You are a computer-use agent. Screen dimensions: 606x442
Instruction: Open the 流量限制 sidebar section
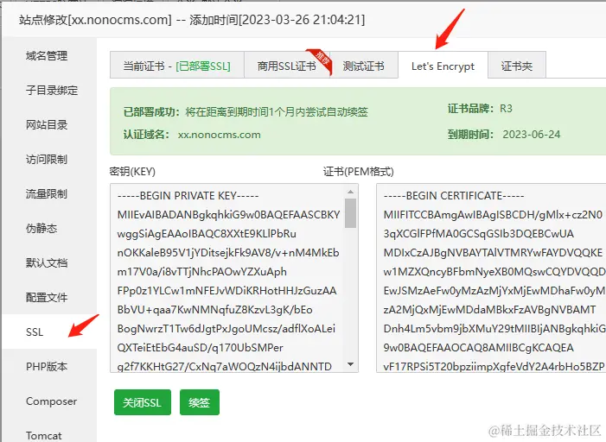47,193
